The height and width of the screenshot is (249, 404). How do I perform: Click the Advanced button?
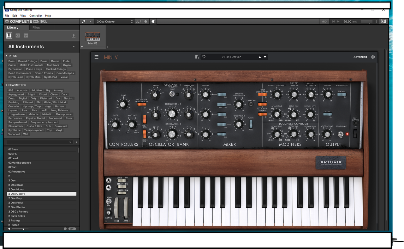[x=360, y=57]
